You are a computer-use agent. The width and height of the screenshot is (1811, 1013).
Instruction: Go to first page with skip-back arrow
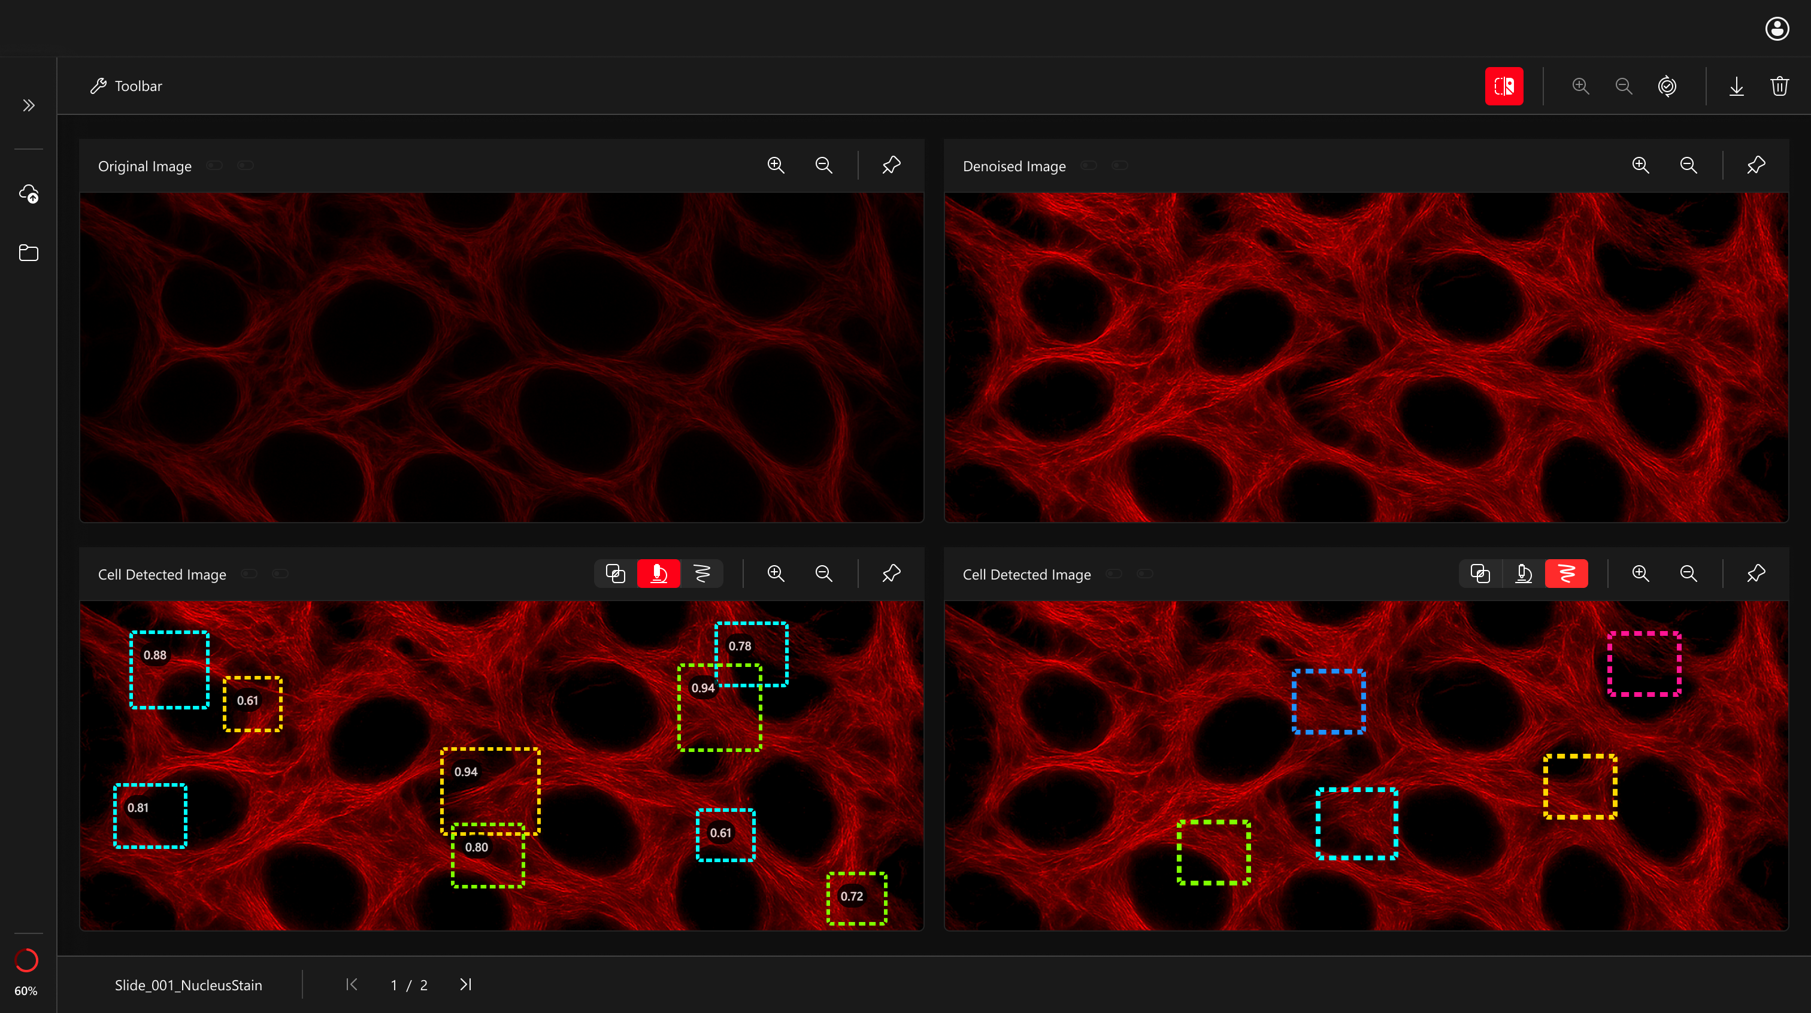[x=352, y=984]
